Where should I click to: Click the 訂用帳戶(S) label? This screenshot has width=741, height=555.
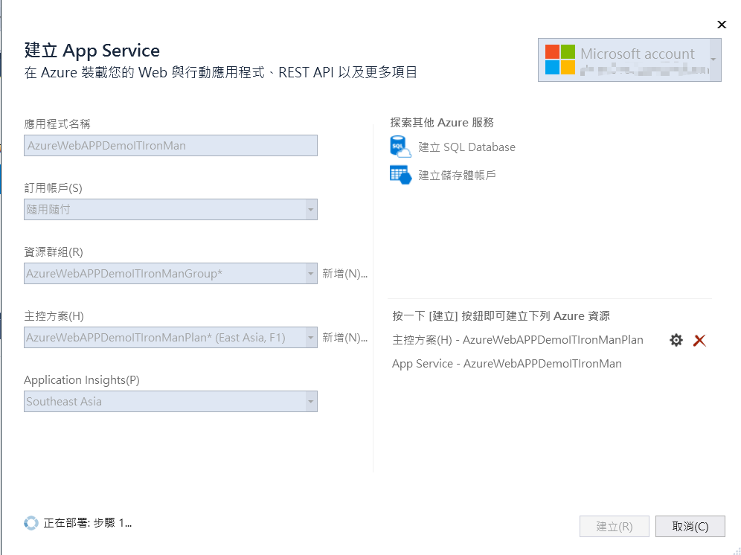[x=53, y=188]
